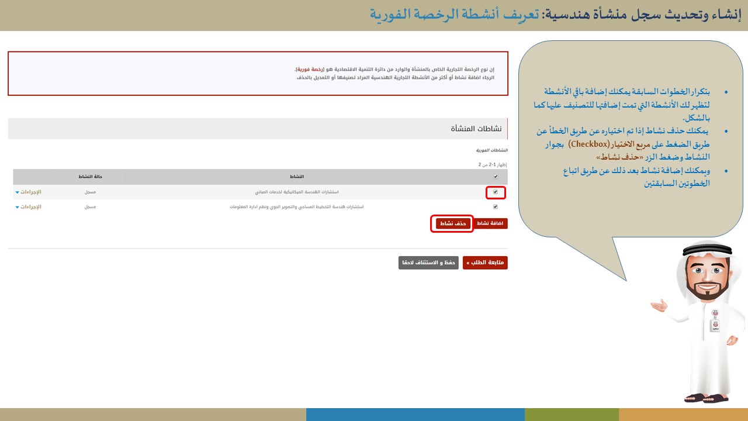
Task: Click the حذف نشاط button
Action: click(x=453, y=223)
